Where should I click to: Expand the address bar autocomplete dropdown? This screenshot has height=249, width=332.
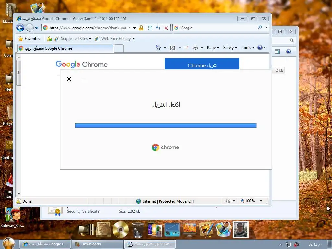coord(135,28)
